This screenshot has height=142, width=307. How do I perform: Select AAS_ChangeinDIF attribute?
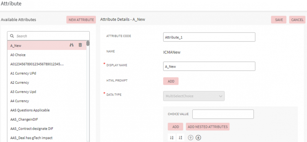[x=47, y=119]
